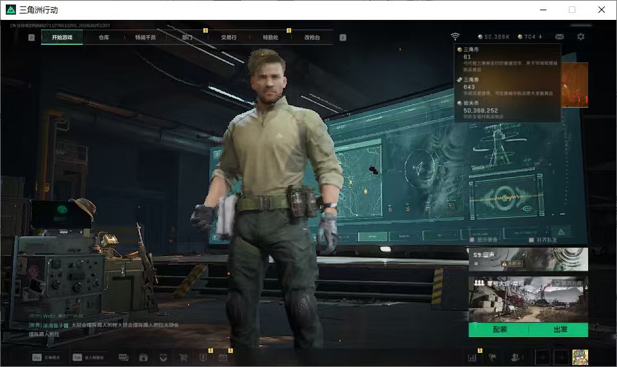The width and height of the screenshot is (617, 367).
Task: Switch to the 仓库 tab
Action: pyautogui.click(x=104, y=37)
